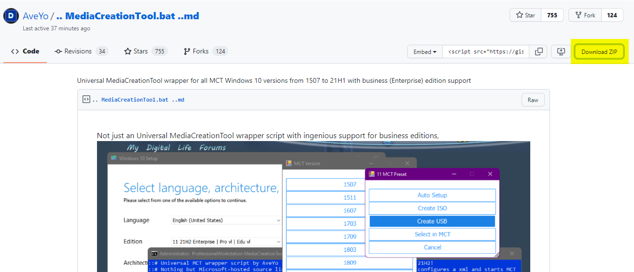View the 124 forks count
The height and width of the screenshot is (272, 634).
pos(612,15)
